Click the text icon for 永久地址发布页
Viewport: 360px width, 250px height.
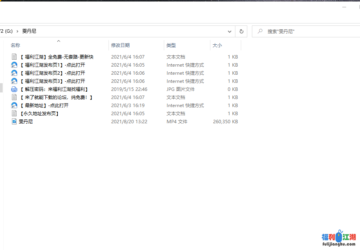coord(14,114)
